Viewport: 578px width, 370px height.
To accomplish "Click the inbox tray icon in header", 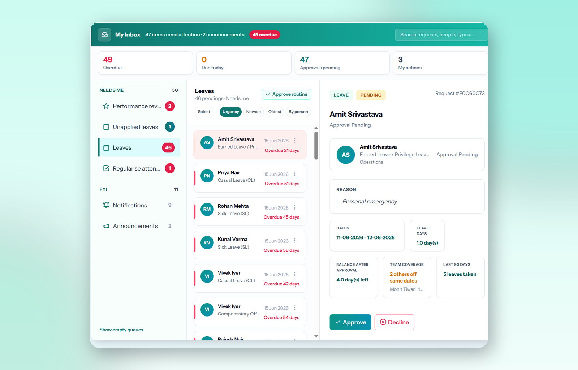I will click(x=104, y=35).
